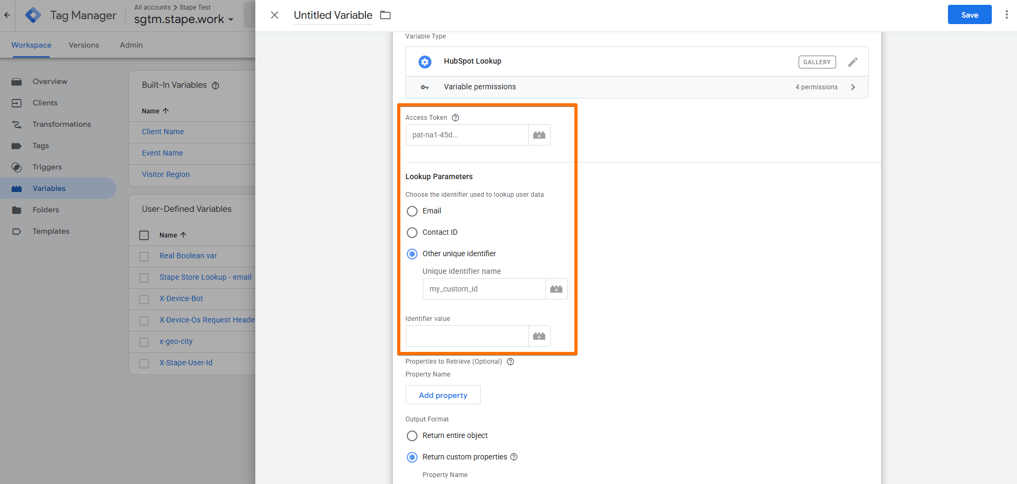Check the x-geo-city row checkbox
This screenshot has width=1017, height=484.
pyautogui.click(x=144, y=342)
